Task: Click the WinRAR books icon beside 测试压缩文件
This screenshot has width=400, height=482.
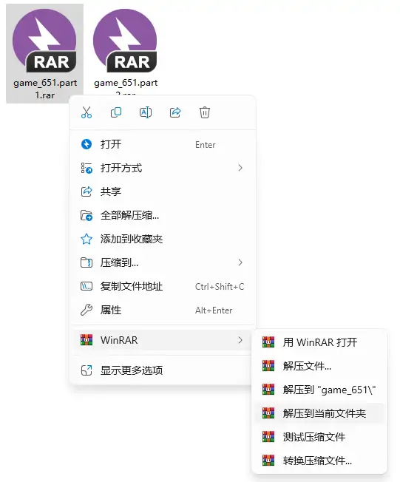Action: 268,437
